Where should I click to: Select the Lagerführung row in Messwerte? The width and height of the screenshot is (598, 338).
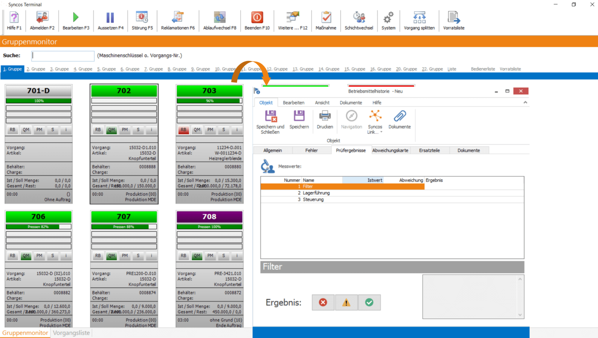point(316,193)
